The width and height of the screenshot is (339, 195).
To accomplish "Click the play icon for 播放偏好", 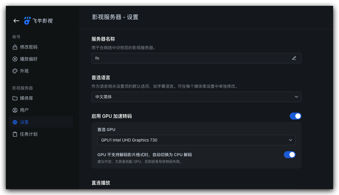I will (x=15, y=59).
